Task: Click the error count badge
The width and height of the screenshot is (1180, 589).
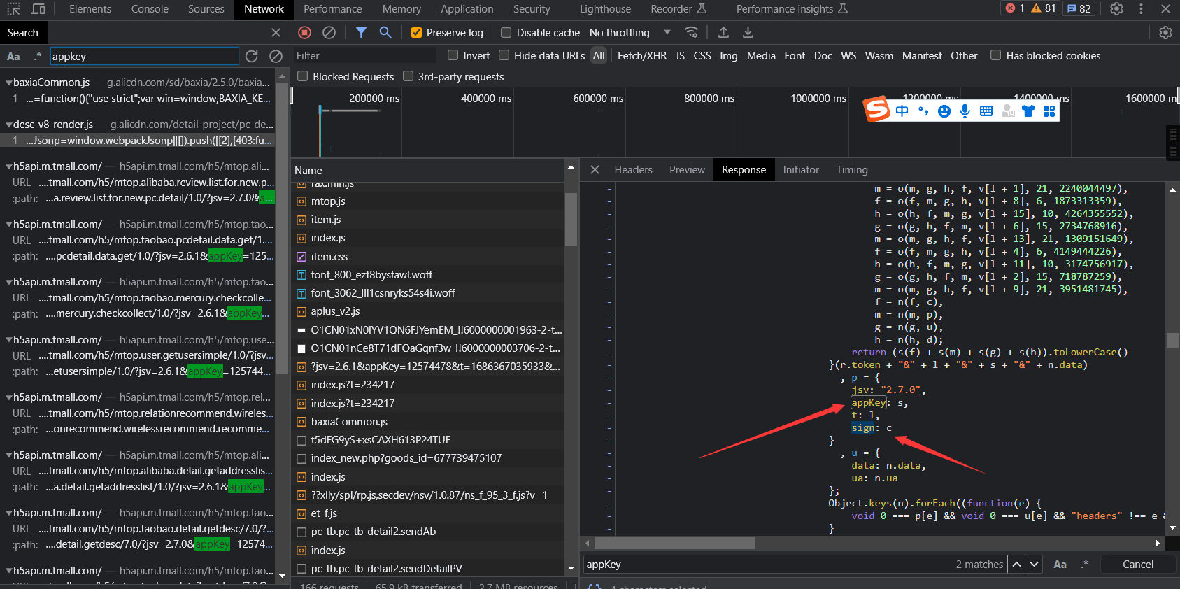Action: 1015,8
